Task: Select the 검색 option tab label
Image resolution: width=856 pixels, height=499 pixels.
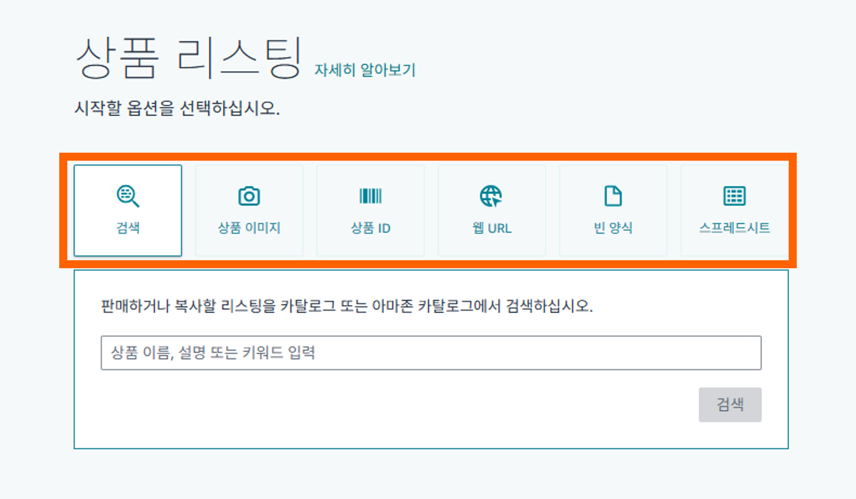Action: point(128,228)
